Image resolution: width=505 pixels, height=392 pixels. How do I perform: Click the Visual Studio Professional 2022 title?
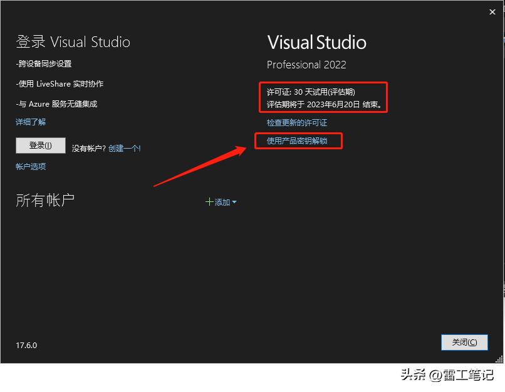pyautogui.click(x=306, y=65)
